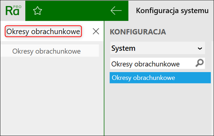The height and width of the screenshot is (136, 214).
Task: Go back with the left arrow
Action: pos(116,10)
